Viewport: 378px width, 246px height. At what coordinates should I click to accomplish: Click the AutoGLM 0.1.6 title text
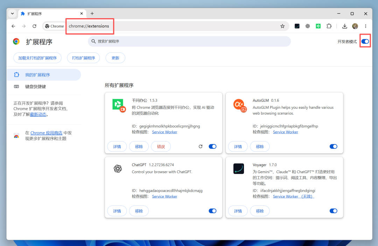[266, 100]
